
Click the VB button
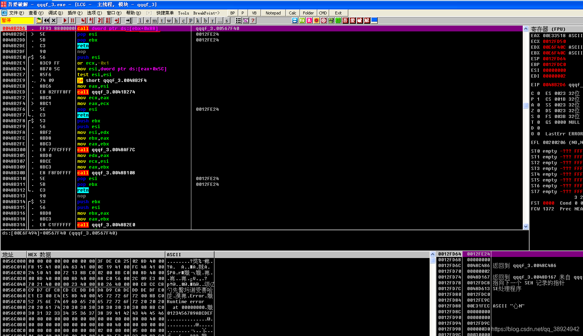pos(254,13)
